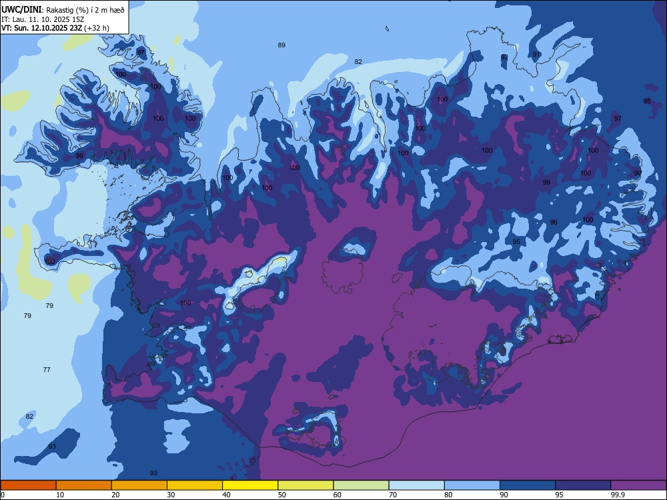Image resolution: width=667 pixels, height=500 pixels.
Task: Click the legend tick label '99.9'
Action: [x=617, y=495]
